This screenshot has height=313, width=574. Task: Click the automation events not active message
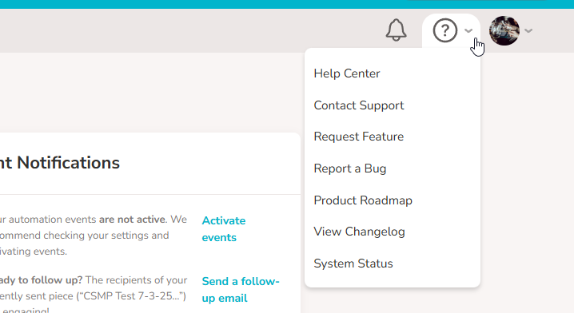[94, 235]
